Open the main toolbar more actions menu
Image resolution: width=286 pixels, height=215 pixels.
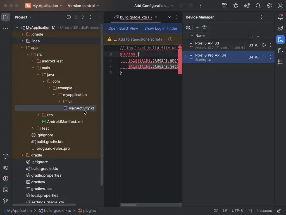[x=200, y=6]
